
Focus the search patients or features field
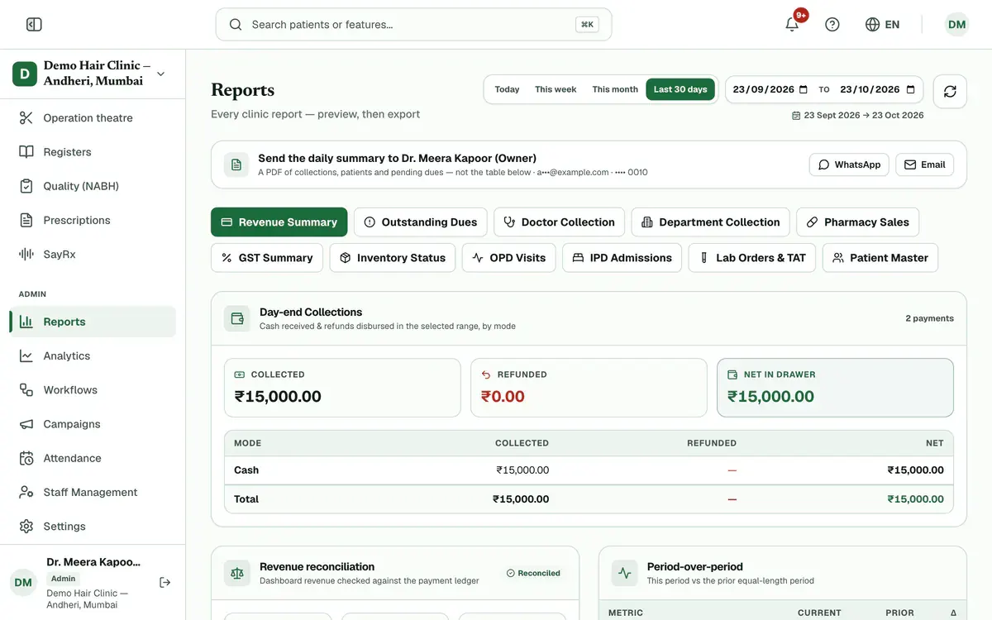(413, 25)
